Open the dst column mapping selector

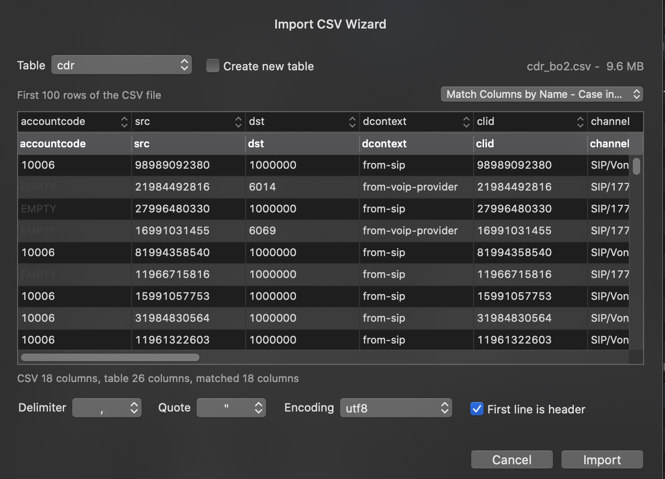[x=352, y=122]
